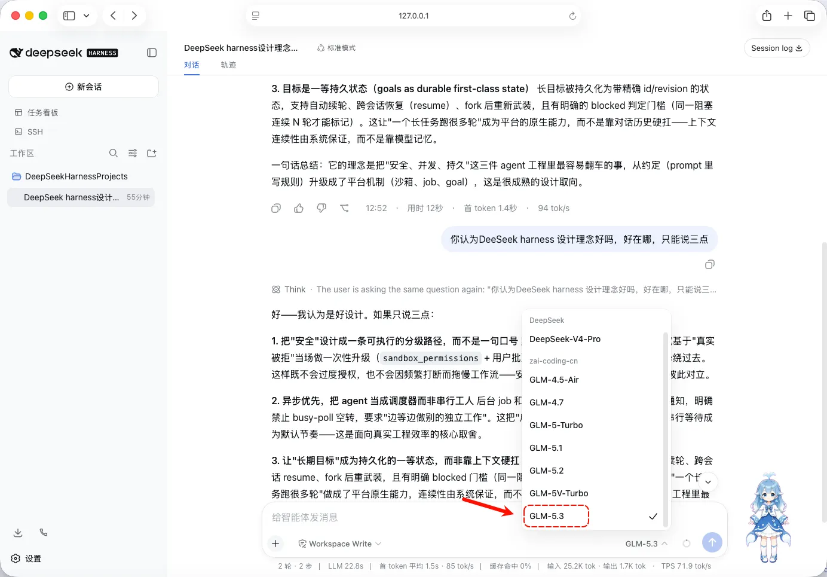Click the chat page vertical scrollbar

[x=824, y=383]
